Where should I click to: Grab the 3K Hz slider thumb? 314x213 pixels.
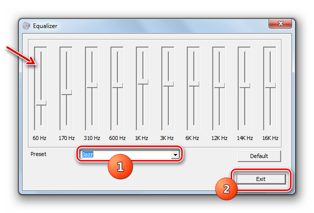(x=168, y=83)
